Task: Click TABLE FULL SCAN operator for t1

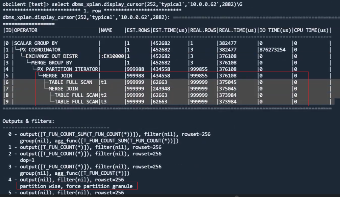Action: [71, 82]
